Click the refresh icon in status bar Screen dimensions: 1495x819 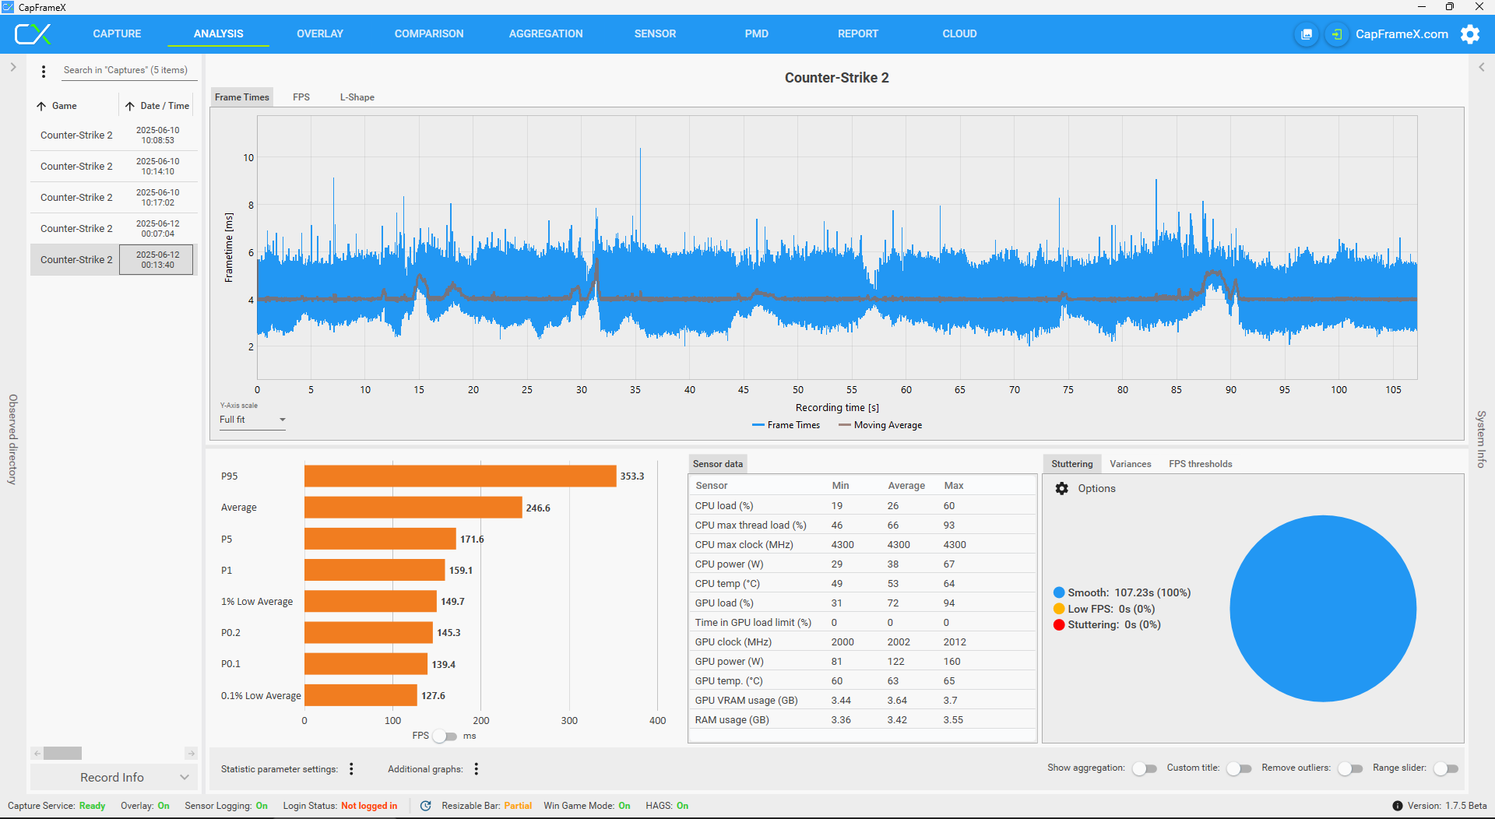click(x=426, y=806)
